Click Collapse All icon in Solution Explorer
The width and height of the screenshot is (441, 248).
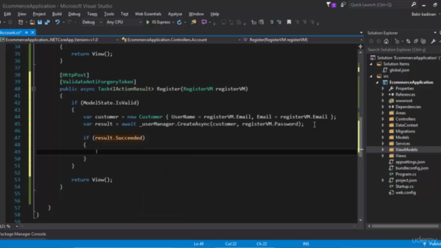click(416, 41)
